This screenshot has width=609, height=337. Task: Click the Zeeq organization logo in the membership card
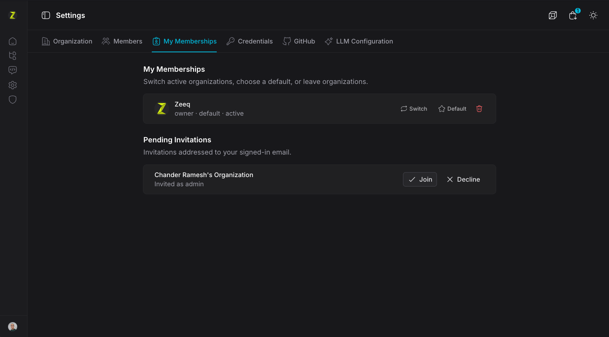point(162,109)
